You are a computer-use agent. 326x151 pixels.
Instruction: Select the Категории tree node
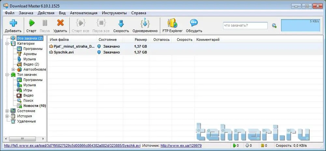coord(26,43)
